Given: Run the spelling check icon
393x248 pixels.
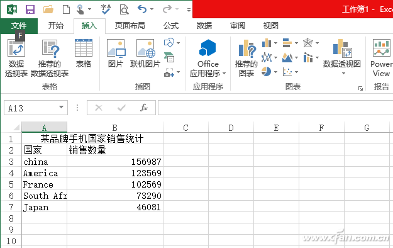Looking at the screenshot, I should pyautogui.click(x=106, y=9).
